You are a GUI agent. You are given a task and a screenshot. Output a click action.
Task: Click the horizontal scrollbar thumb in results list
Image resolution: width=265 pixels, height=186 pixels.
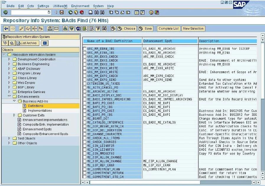(145, 182)
